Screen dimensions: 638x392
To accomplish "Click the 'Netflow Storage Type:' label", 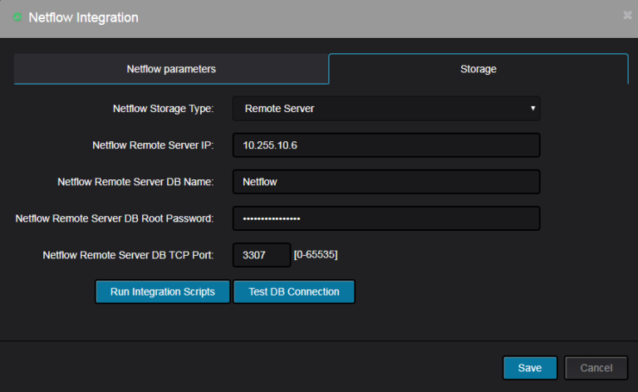I will pyautogui.click(x=163, y=109).
